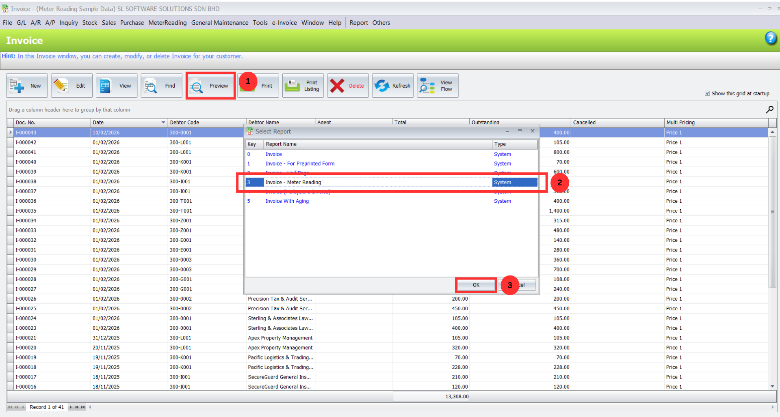
Task: Open the Date column filter dropdown arrow
Action: [163, 123]
